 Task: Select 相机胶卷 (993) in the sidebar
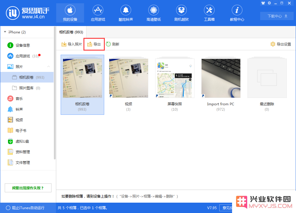point(27,77)
